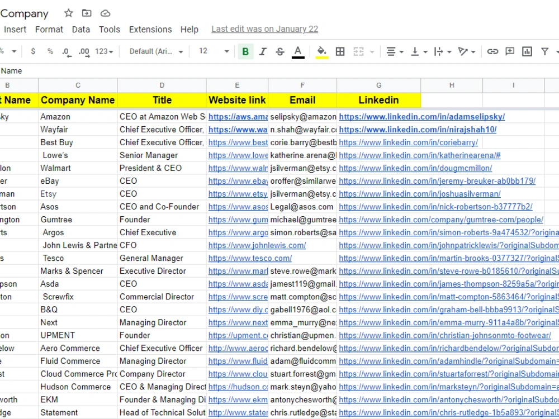Image resolution: width=559 pixels, height=419 pixels.
Task: Click the formula bar input
Action: [x=279, y=71]
